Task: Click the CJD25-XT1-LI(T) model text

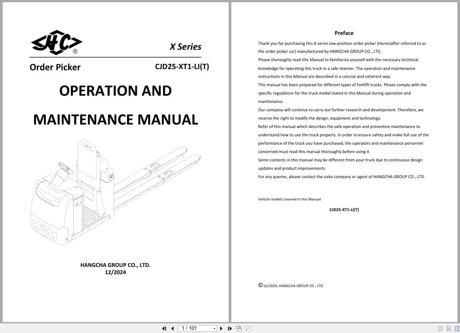Action: pos(182,66)
